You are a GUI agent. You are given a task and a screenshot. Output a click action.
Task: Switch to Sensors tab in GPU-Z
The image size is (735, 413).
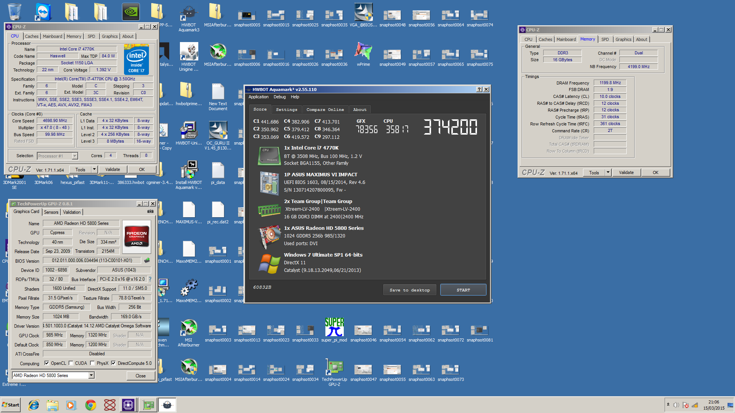point(51,212)
